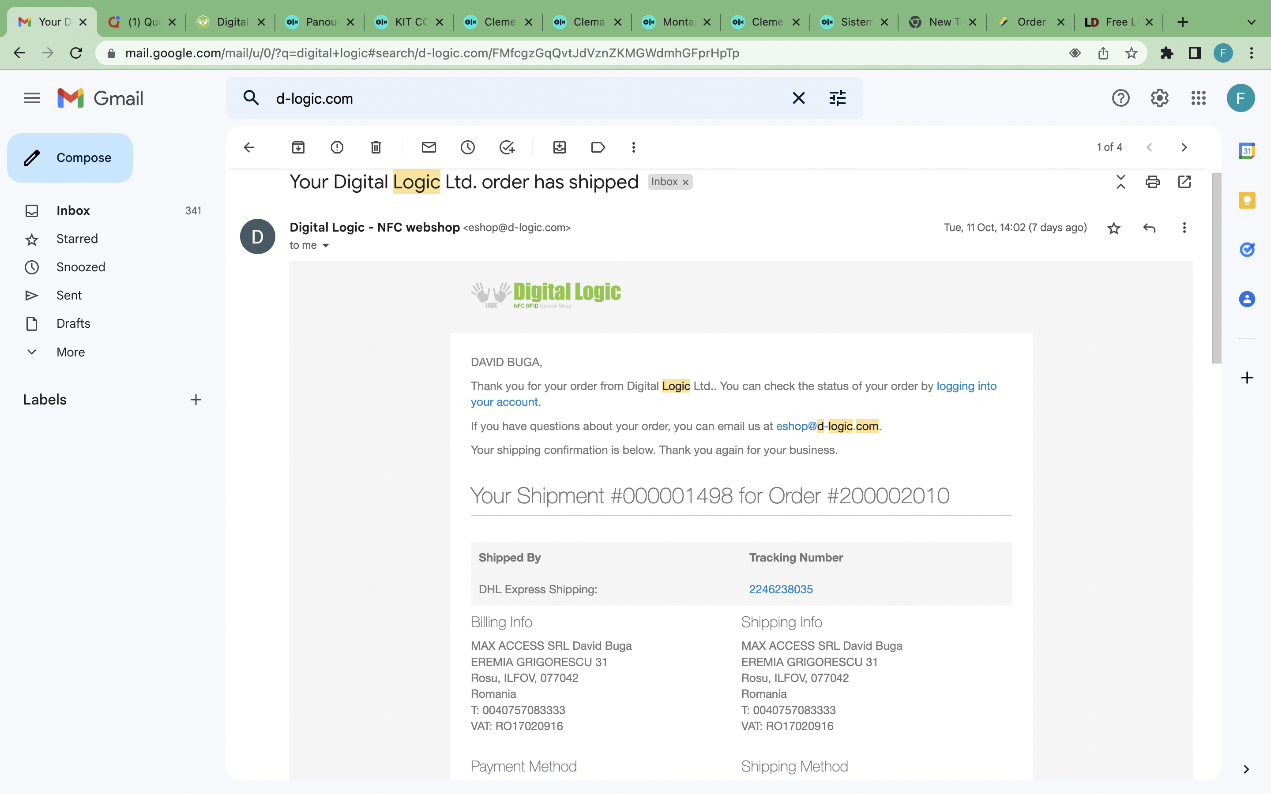Open the Sent folder
Screen dimensions: 1271x794
[x=113, y=296]
